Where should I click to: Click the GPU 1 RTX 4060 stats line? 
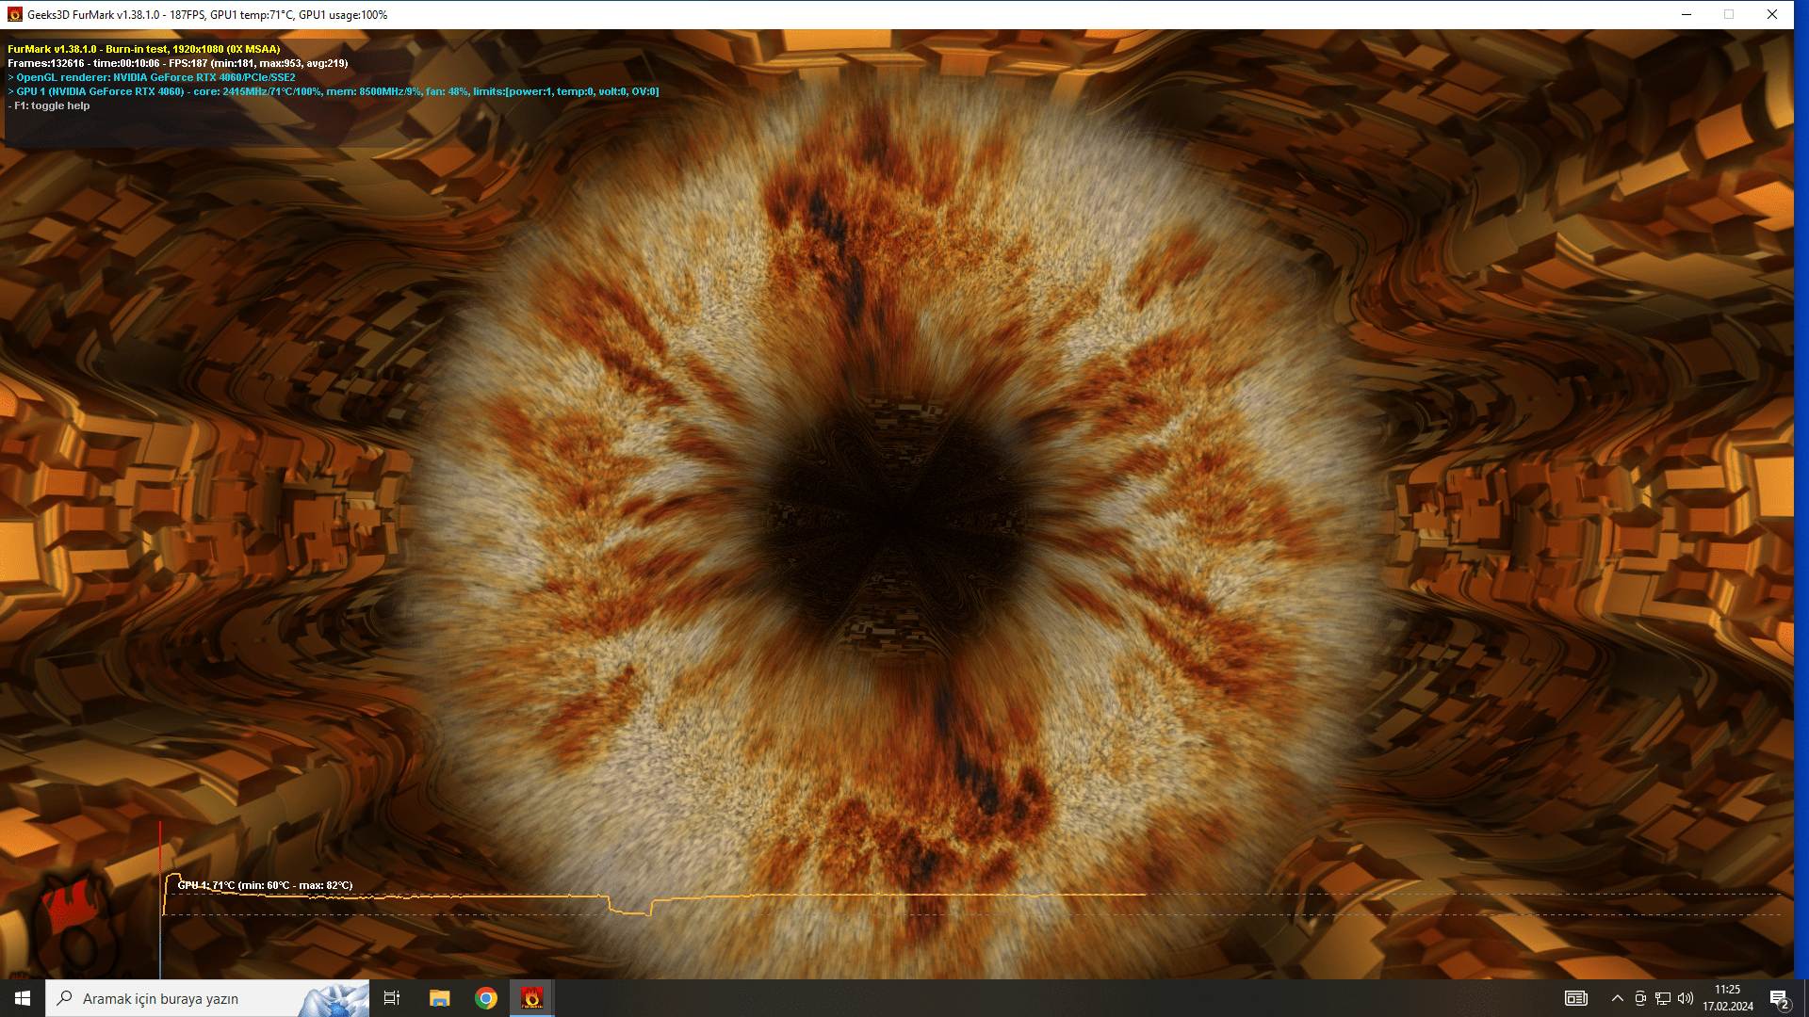[x=334, y=91]
